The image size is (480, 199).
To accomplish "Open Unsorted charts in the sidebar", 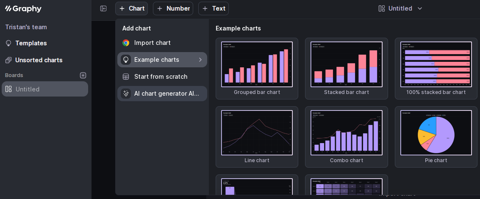I will tap(39, 60).
